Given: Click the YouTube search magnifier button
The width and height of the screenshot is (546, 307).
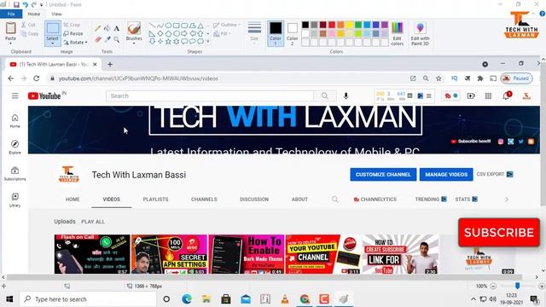Looking at the screenshot, I should coord(325,96).
